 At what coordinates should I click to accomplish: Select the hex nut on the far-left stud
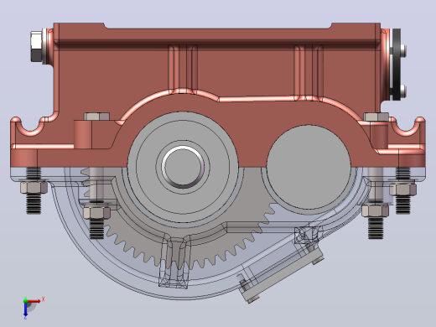point(34,187)
